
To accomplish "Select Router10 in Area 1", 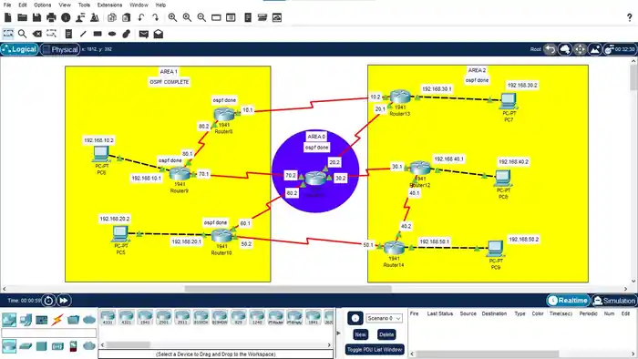I will (221, 237).
